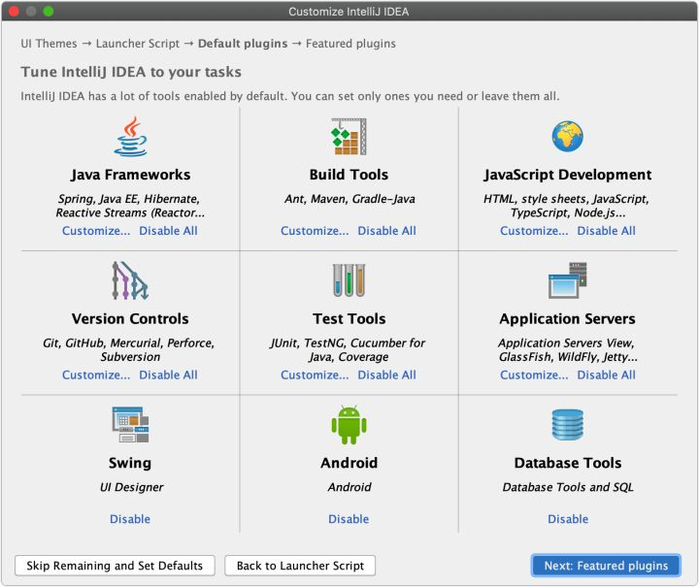Click the Version Controls branches icon
The height and width of the screenshot is (587, 699).
pos(130,280)
